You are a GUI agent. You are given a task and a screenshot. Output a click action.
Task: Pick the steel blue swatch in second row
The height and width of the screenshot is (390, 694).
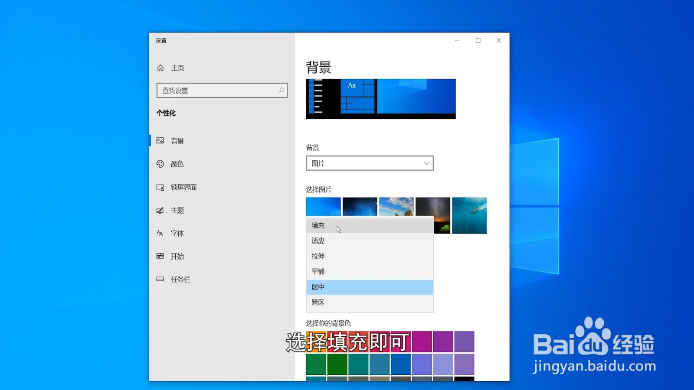click(x=380, y=364)
